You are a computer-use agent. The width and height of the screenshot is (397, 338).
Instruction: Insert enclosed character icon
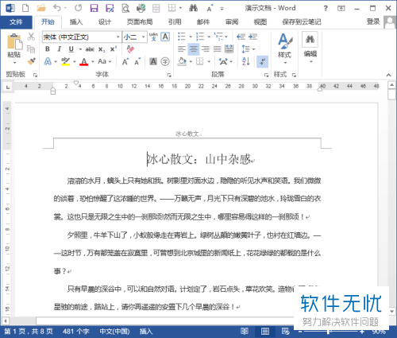coord(165,62)
